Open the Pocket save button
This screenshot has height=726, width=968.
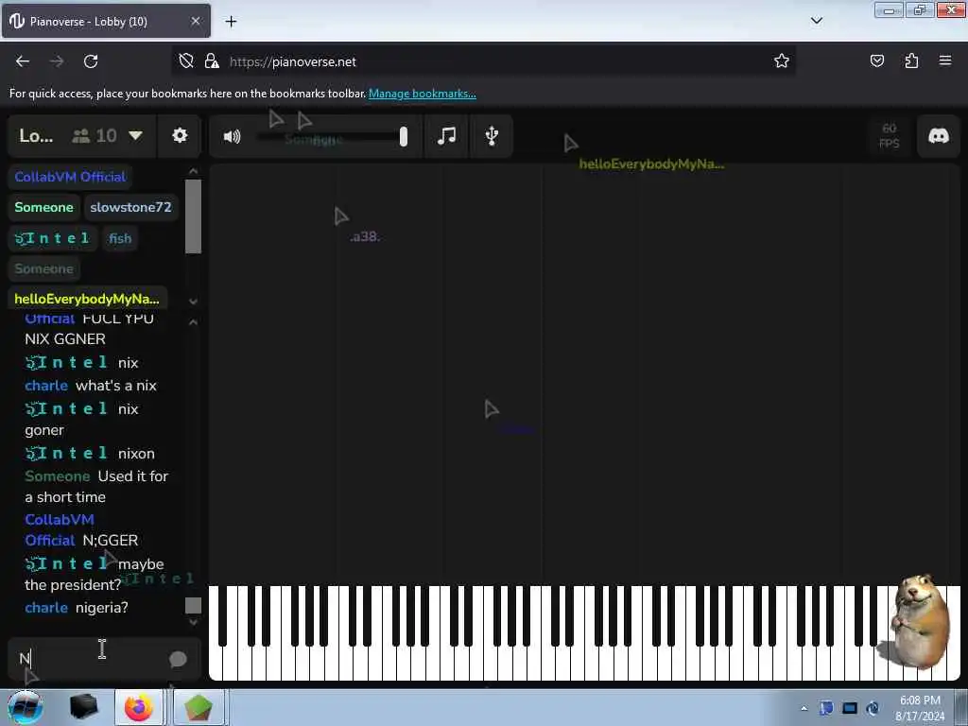pyautogui.click(x=876, y=60)
